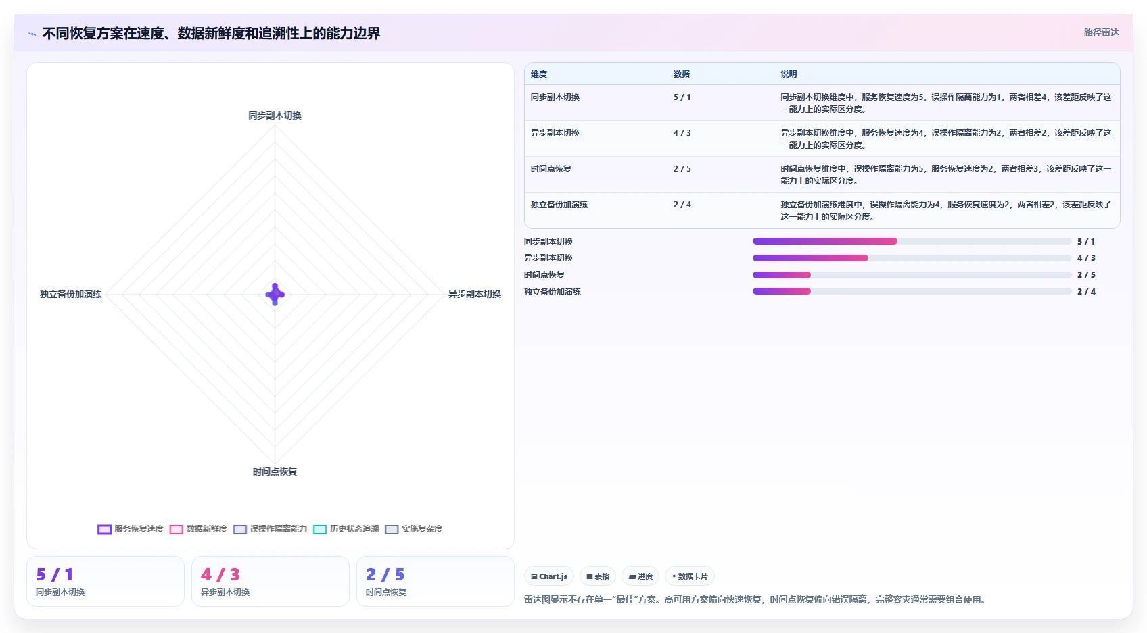Image resolution: width=1147 pixels, height=633 pixels.
Task: Open the 5 / 1 同步副本切换 card
Action: click(x=106, y=582)
